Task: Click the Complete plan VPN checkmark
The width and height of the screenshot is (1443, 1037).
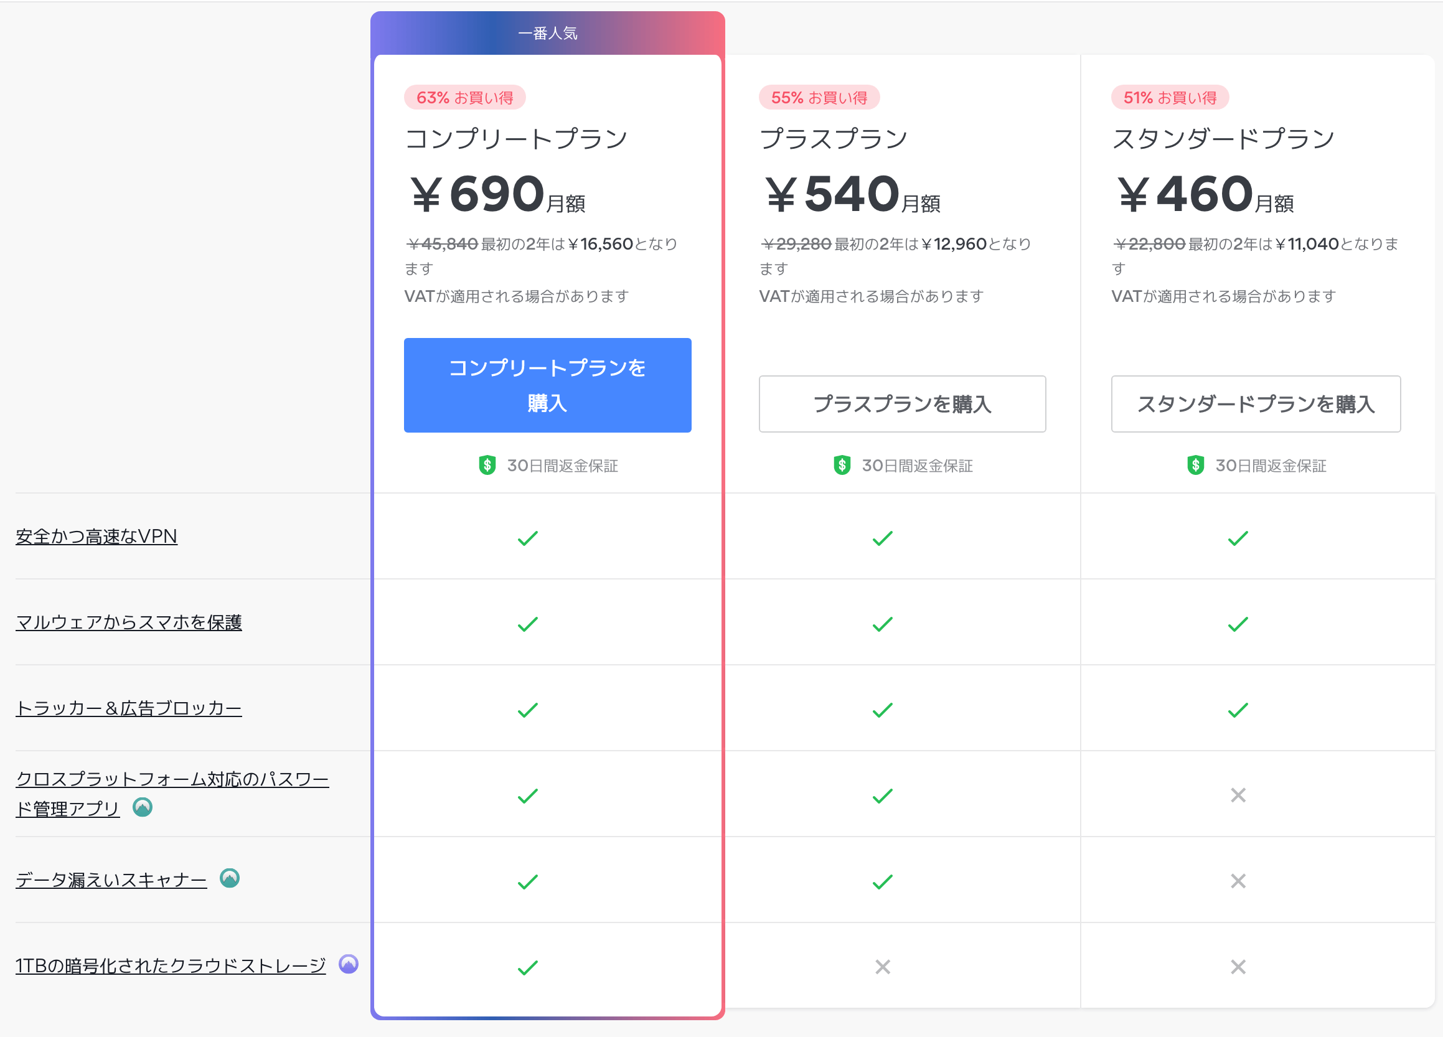Action: click(x=527, y=538)
